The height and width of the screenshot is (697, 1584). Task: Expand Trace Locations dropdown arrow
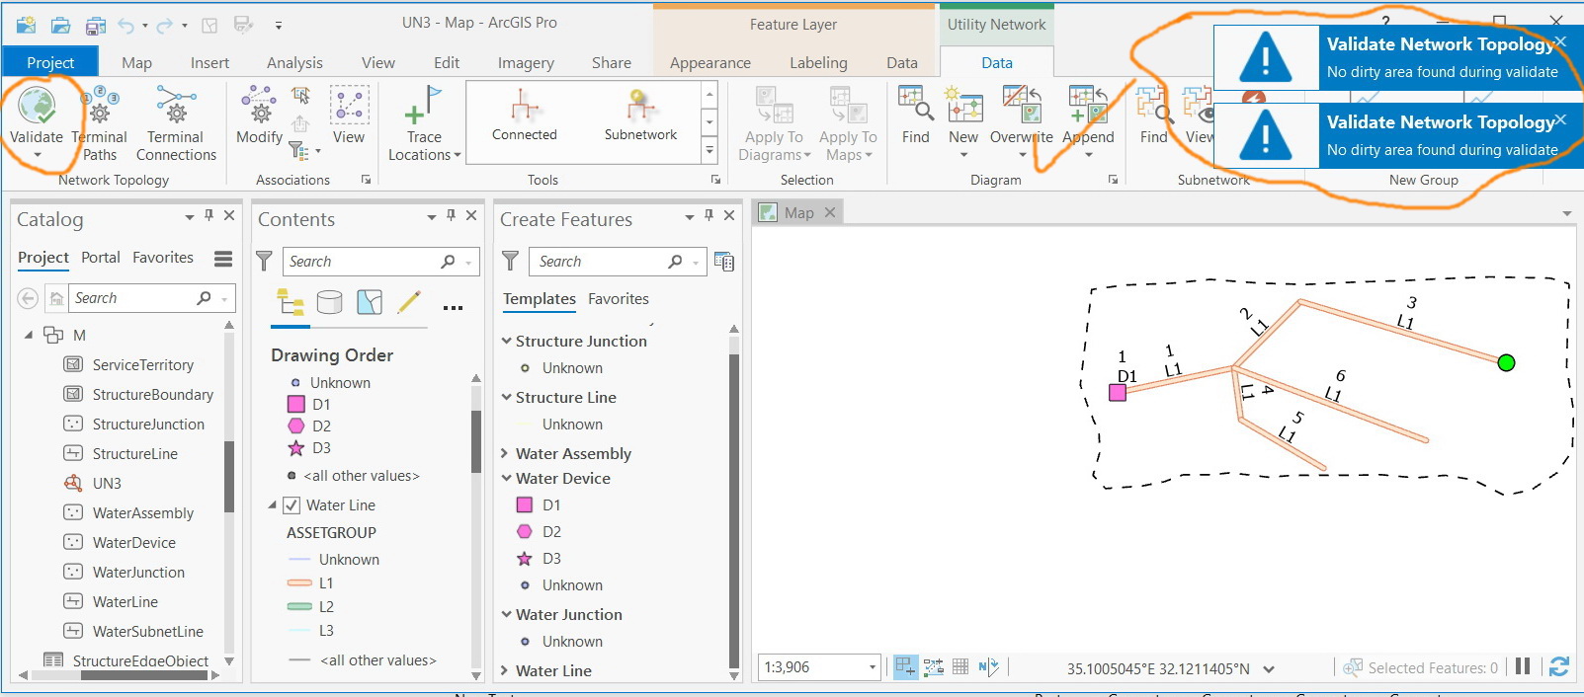click(x=458, y=155)
